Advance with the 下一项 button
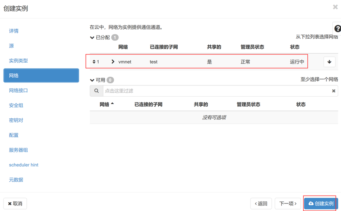The width and height of the screenshot is (341, 211). point(288,204)
